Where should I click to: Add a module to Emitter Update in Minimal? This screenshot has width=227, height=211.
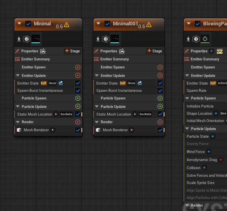tap(78, 75)
